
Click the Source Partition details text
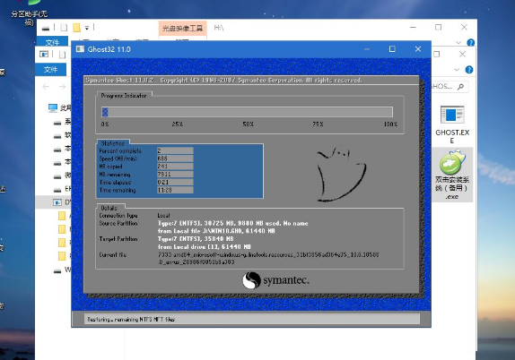point(233,227)
